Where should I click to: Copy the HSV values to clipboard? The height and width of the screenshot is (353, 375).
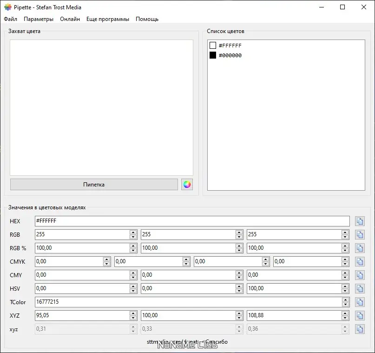pyautogui.click(x=360, y=289)
